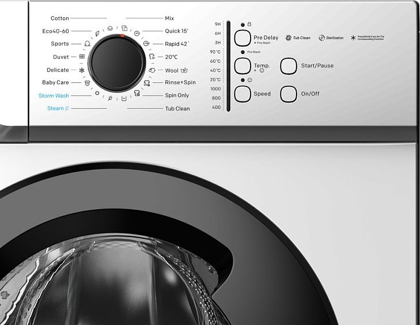Tap the Wool basin icon
The width and height of the screenshot is (420, 325).
click(152, 70)
